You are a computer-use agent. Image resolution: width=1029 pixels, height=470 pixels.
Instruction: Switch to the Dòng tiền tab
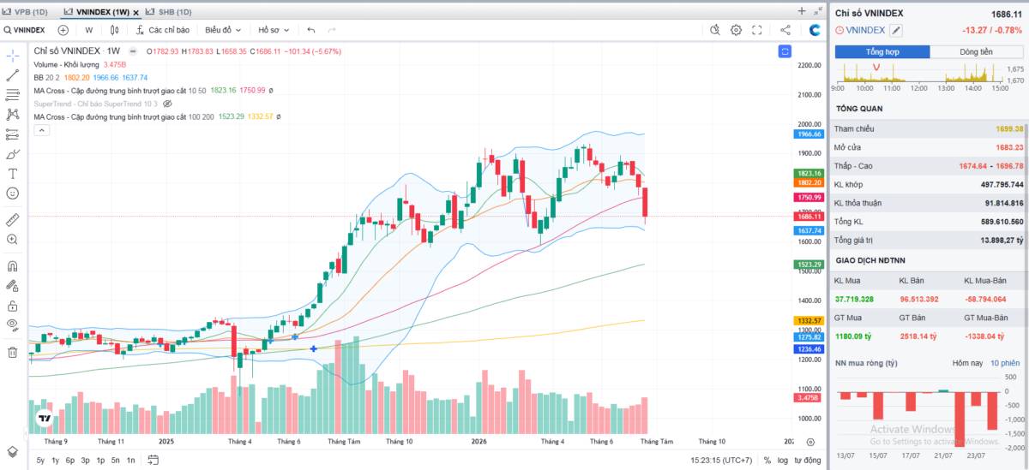point(976,52)
